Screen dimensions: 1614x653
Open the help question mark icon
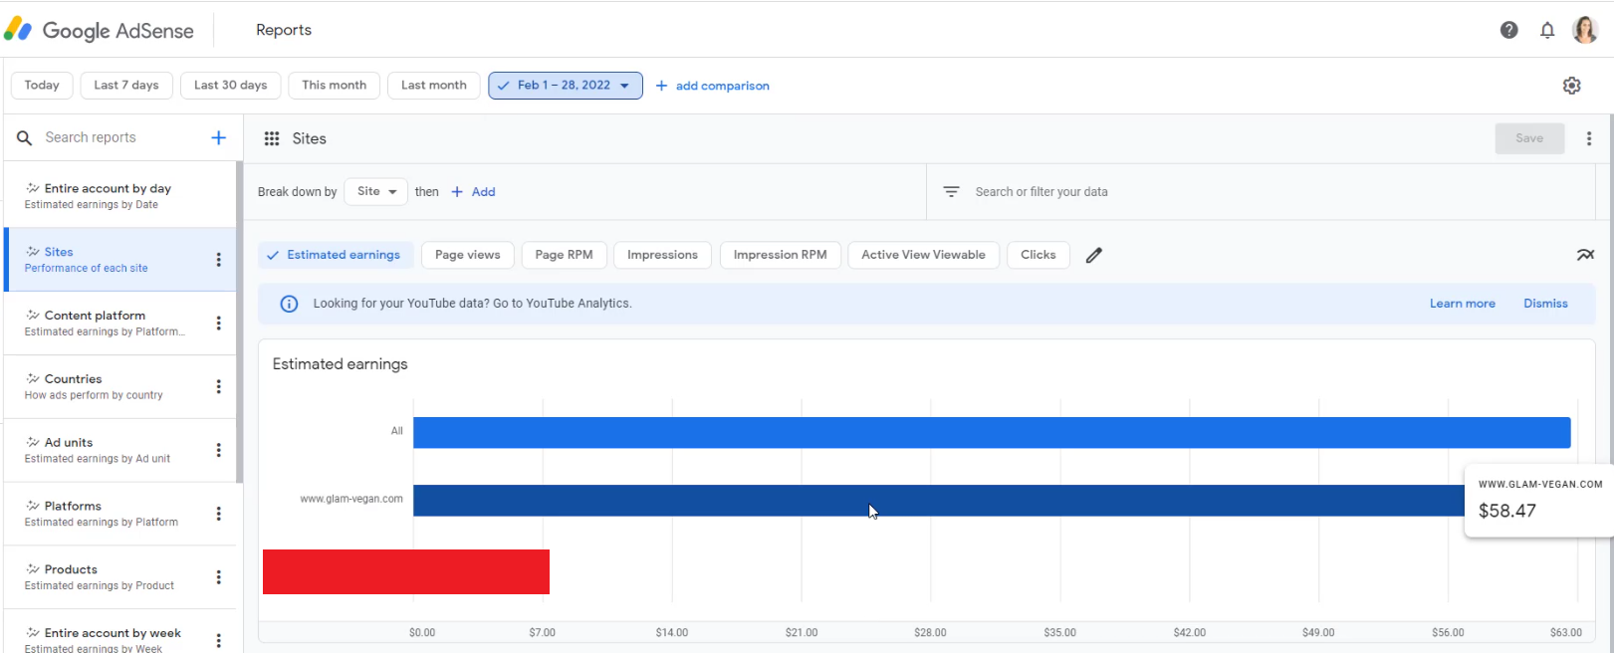tap(1509, 30)
